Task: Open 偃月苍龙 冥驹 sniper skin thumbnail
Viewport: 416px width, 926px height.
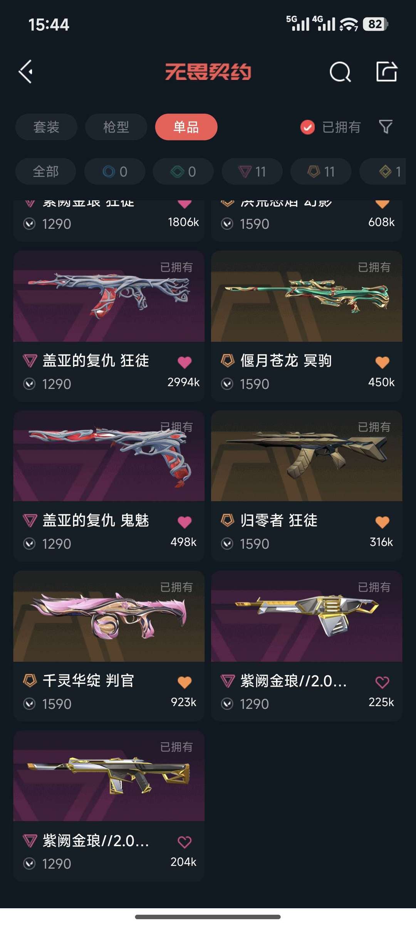Action: [x=307, y=296]
